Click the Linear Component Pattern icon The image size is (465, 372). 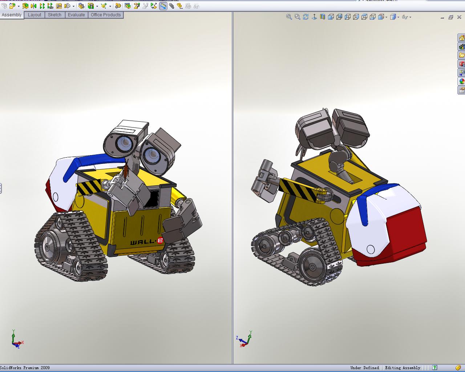tap(34, 6)
